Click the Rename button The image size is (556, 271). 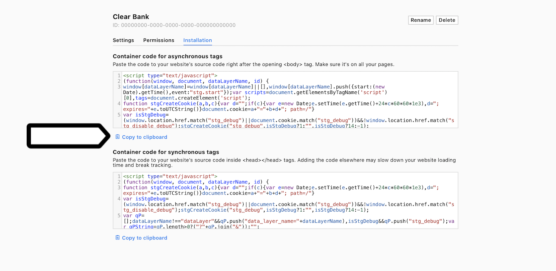pos(420,20)
